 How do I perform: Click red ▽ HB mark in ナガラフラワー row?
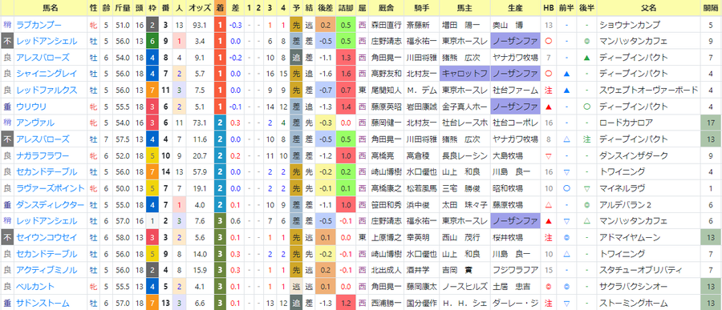click(549, 156)
